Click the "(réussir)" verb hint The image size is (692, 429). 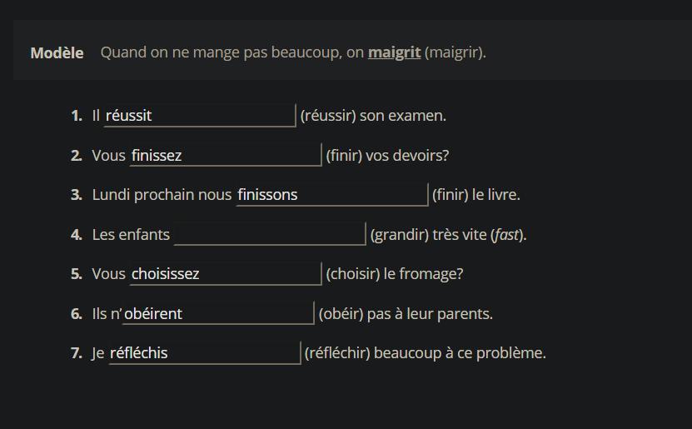327,116
